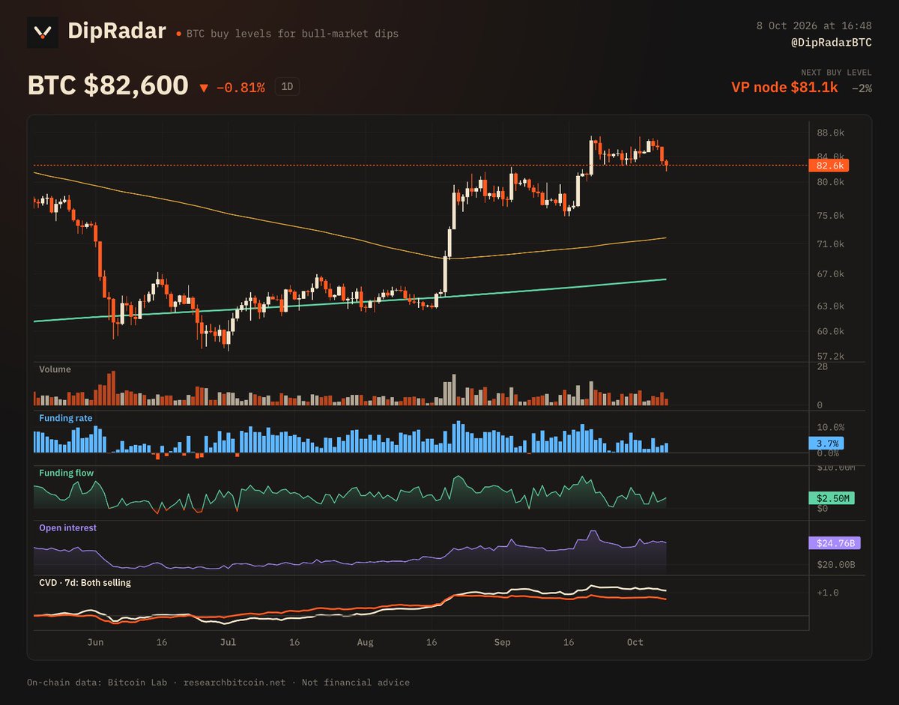Click the -2% distance value
The height and width of the screenshot is (705, 899).
[862, 88]
